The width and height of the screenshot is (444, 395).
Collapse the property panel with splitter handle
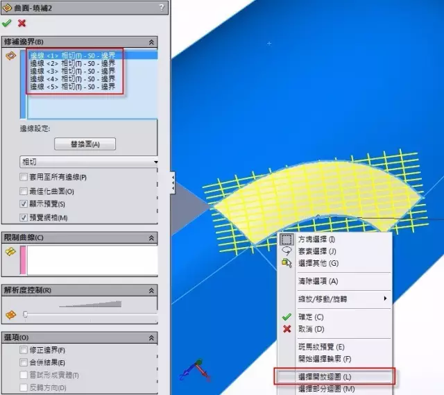[173, 183]
